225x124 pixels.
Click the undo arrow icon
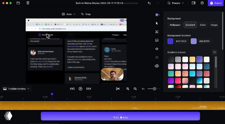149,3
